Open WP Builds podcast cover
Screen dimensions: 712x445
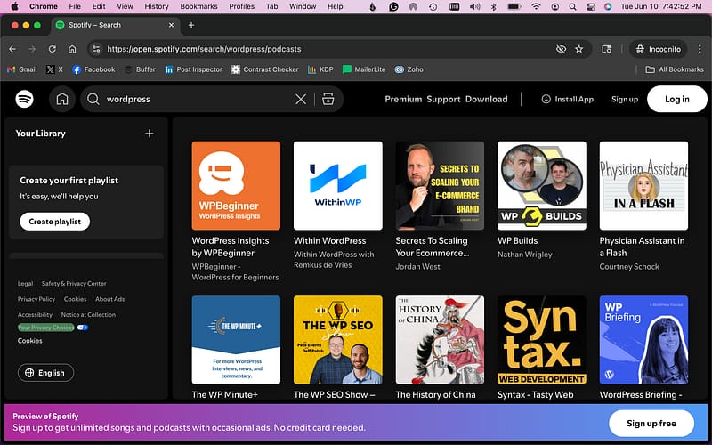tap(542, 186)
